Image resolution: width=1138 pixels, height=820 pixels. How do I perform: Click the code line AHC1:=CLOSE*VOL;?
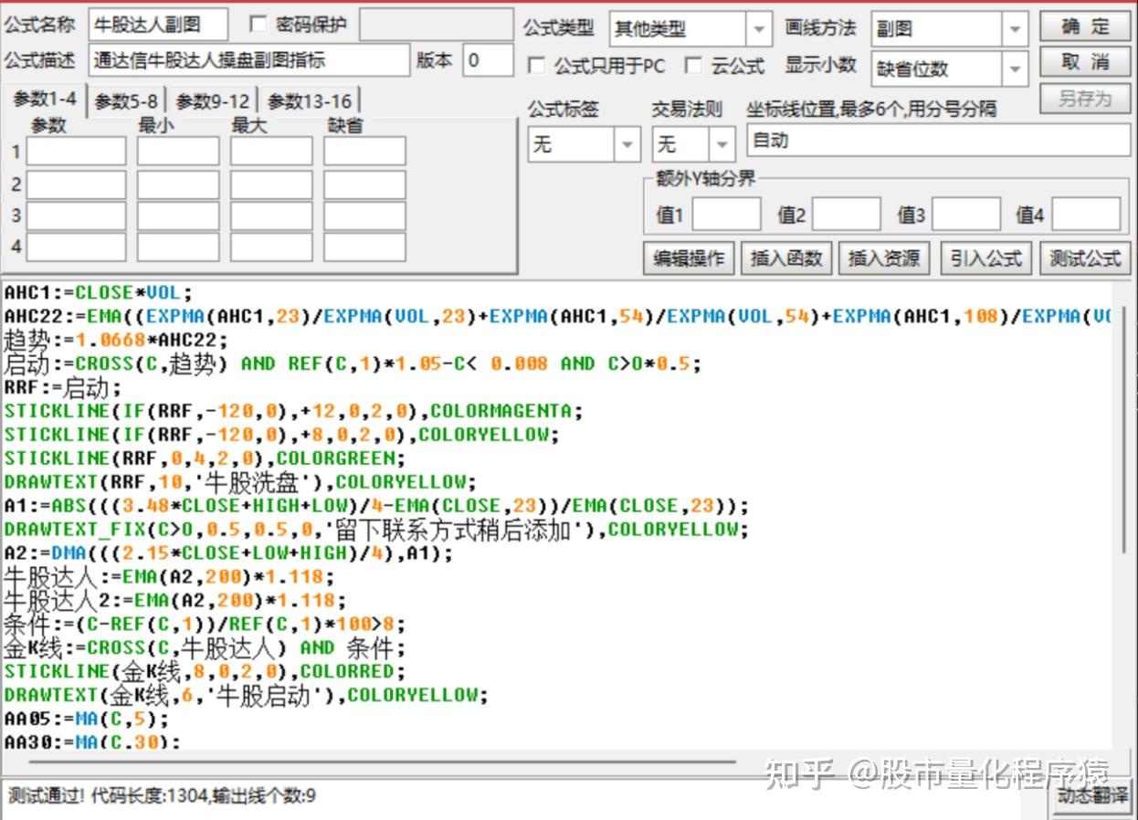click(99, 293)
